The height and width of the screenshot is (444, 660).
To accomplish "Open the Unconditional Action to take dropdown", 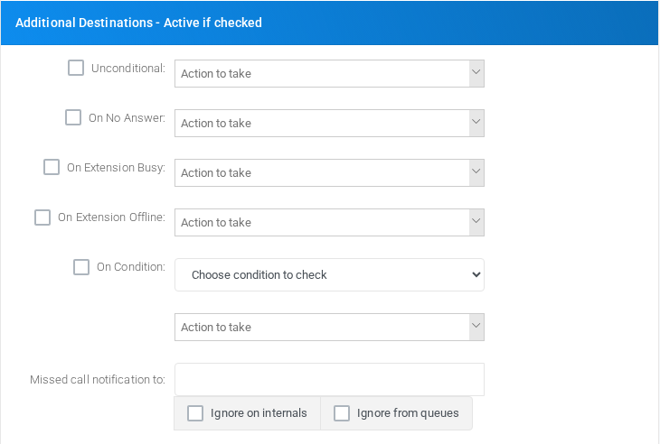I will pos(329,73).
